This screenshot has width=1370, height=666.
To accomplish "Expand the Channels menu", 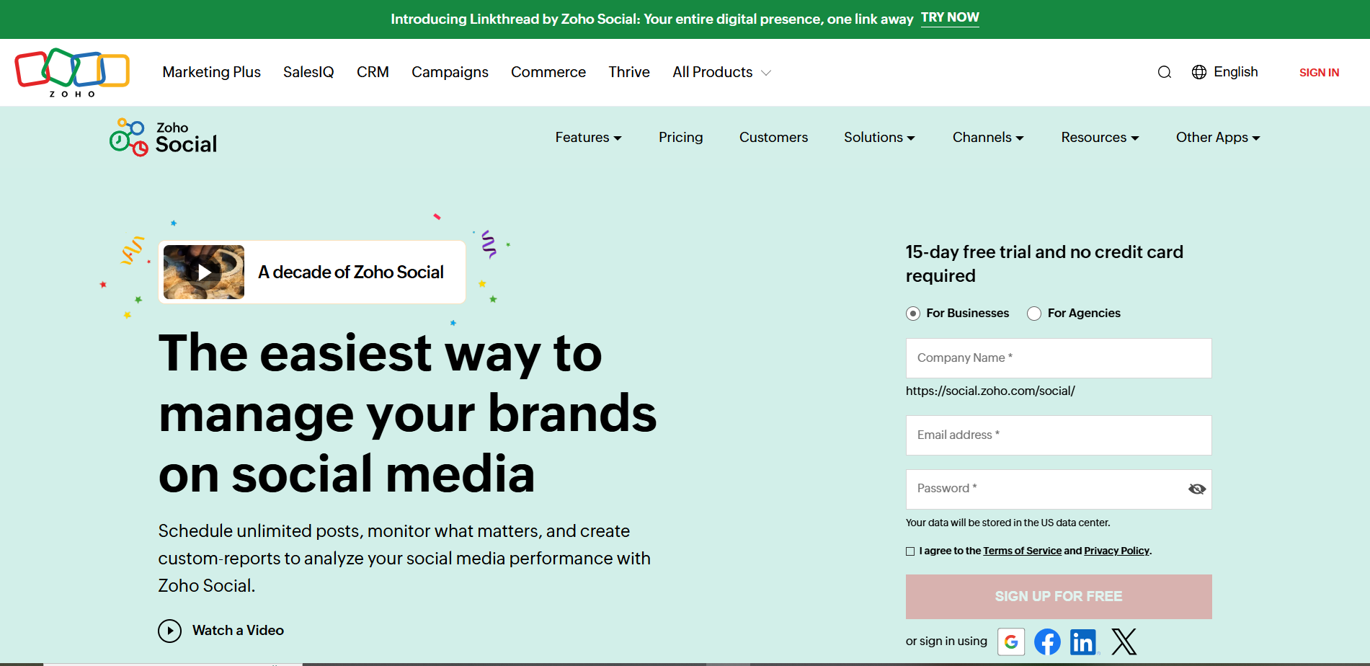I will [988, 137].
